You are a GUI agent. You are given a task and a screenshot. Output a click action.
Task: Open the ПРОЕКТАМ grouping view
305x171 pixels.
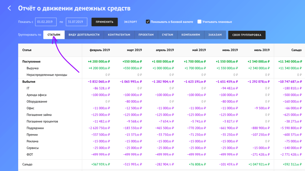[146, 35]
